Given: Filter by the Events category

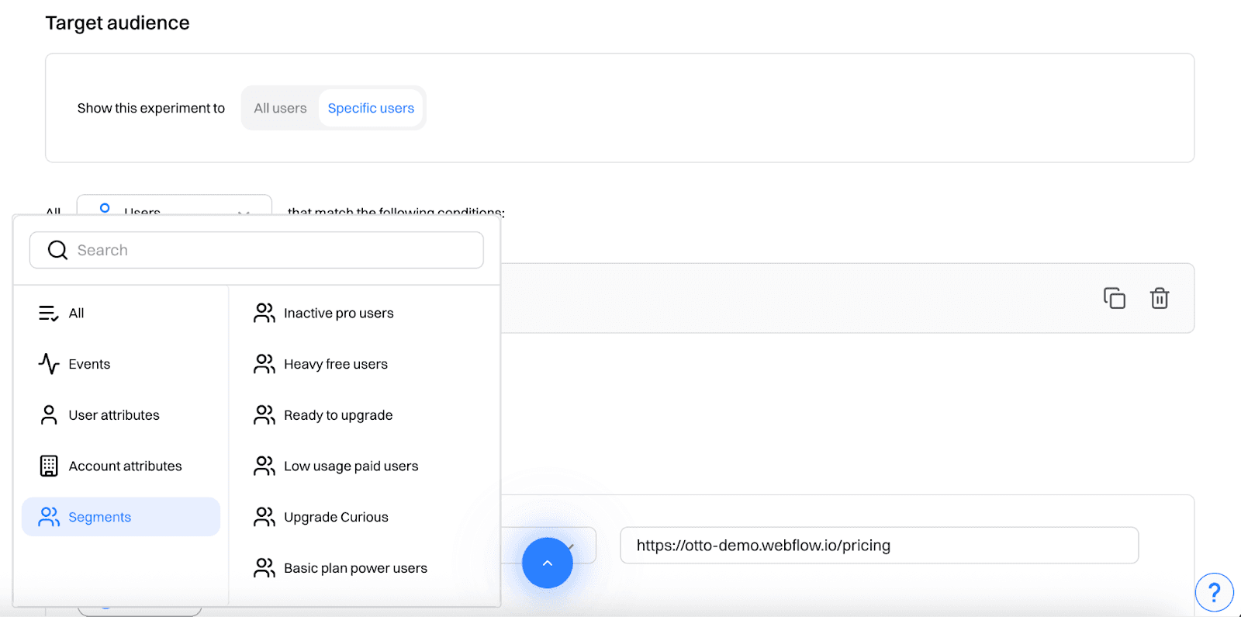Looking at the screenshot, I should coord(121,364).
